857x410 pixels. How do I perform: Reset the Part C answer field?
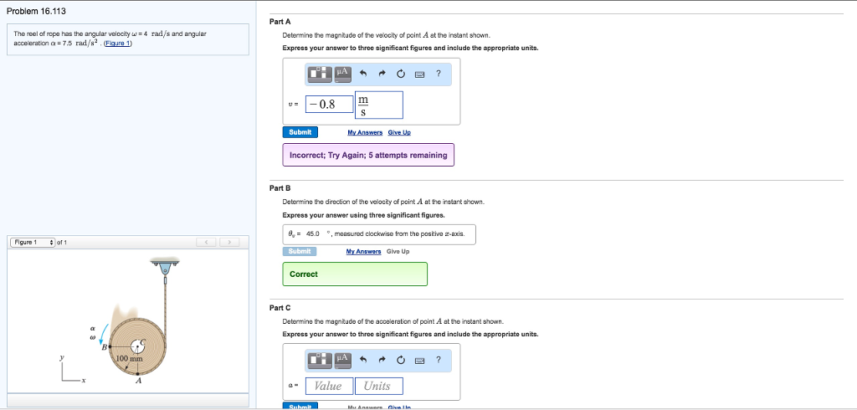(401, 360)
